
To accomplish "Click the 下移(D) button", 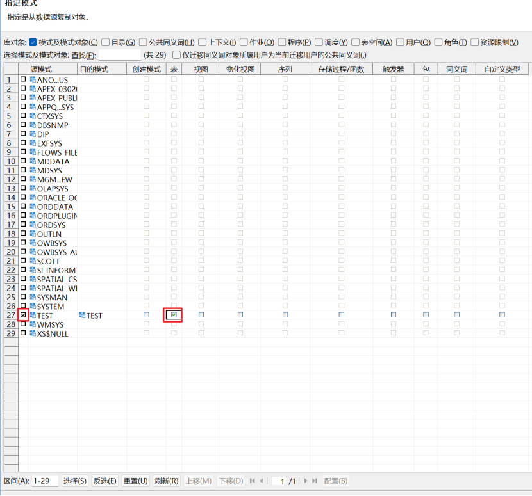I will click(x=231, y=481).
